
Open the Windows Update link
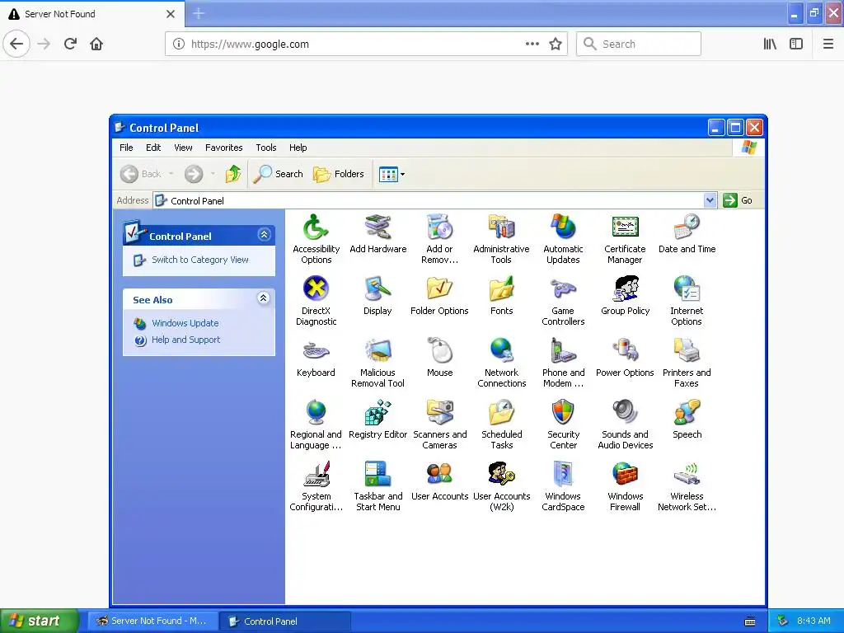[185, 323]
